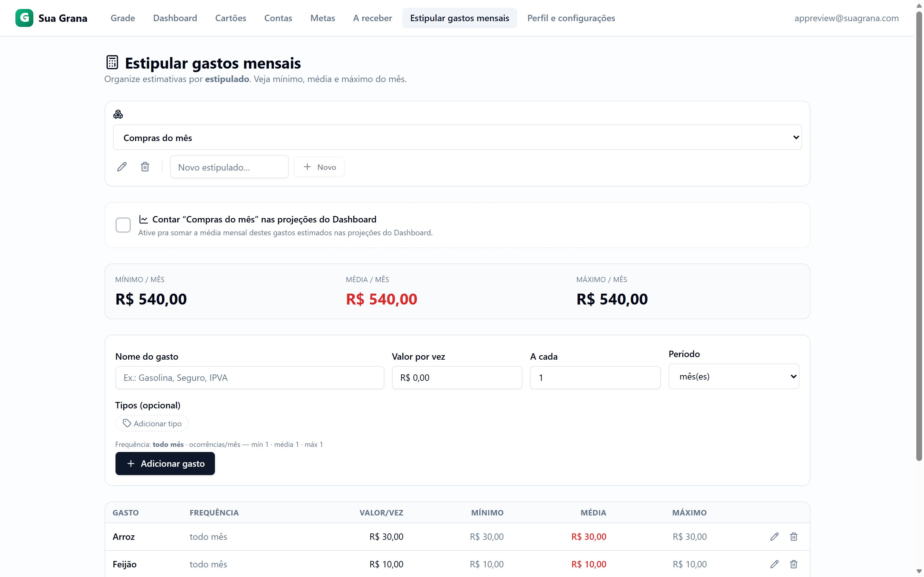Click the MÁXIMO column header

pyautogui.click(x=689, y=513)
